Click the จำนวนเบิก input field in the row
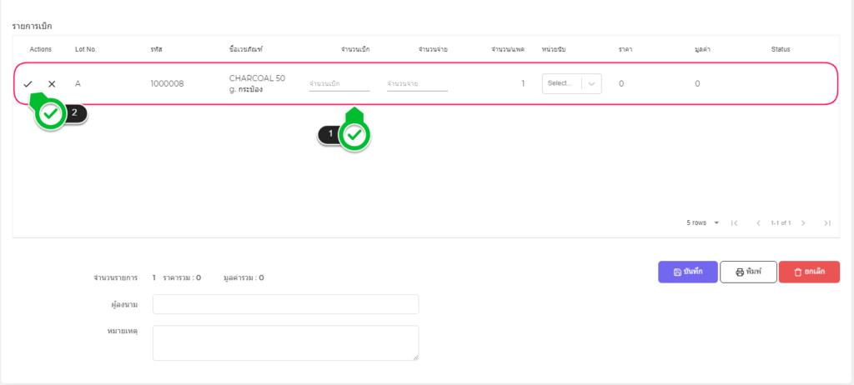The image size is (854, 385). [x=339, y=84]
